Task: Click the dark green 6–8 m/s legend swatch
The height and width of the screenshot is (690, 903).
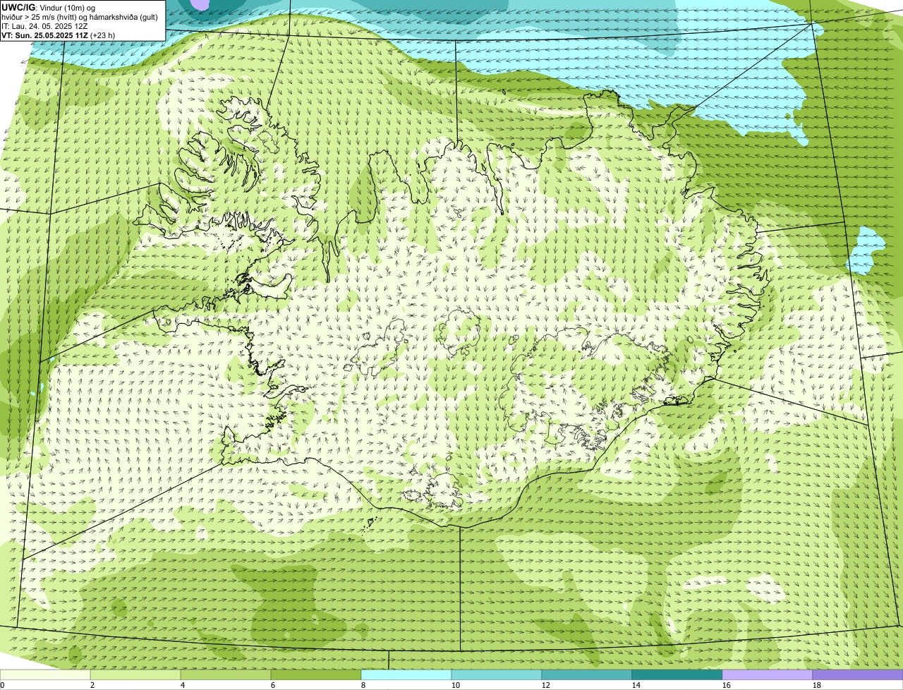Action: [316, 675]
